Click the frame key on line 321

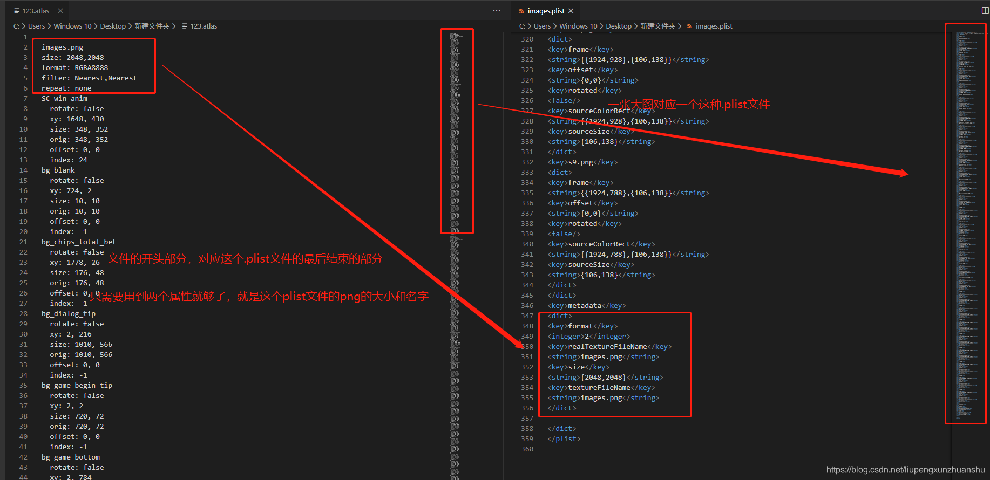tap(580, 49)
